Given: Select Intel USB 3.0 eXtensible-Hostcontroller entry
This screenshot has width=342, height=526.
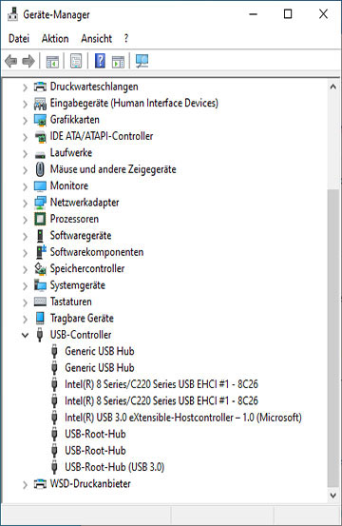Looking at the screenshot, I should [x=183, y=418].
